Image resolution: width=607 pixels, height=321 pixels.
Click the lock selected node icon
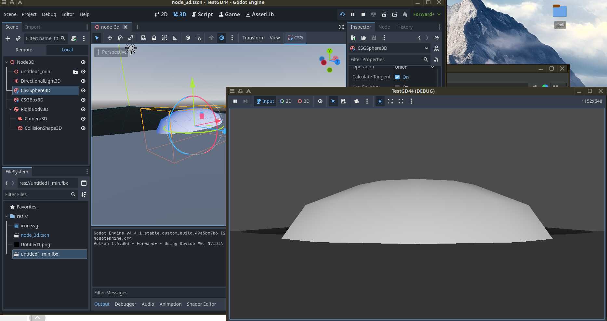(x=154, y=38)
